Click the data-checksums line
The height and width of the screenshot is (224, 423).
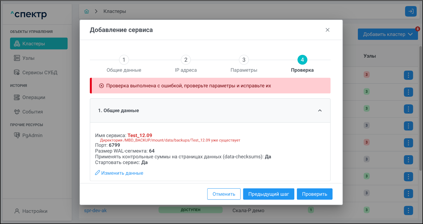[x=183, y=157]
